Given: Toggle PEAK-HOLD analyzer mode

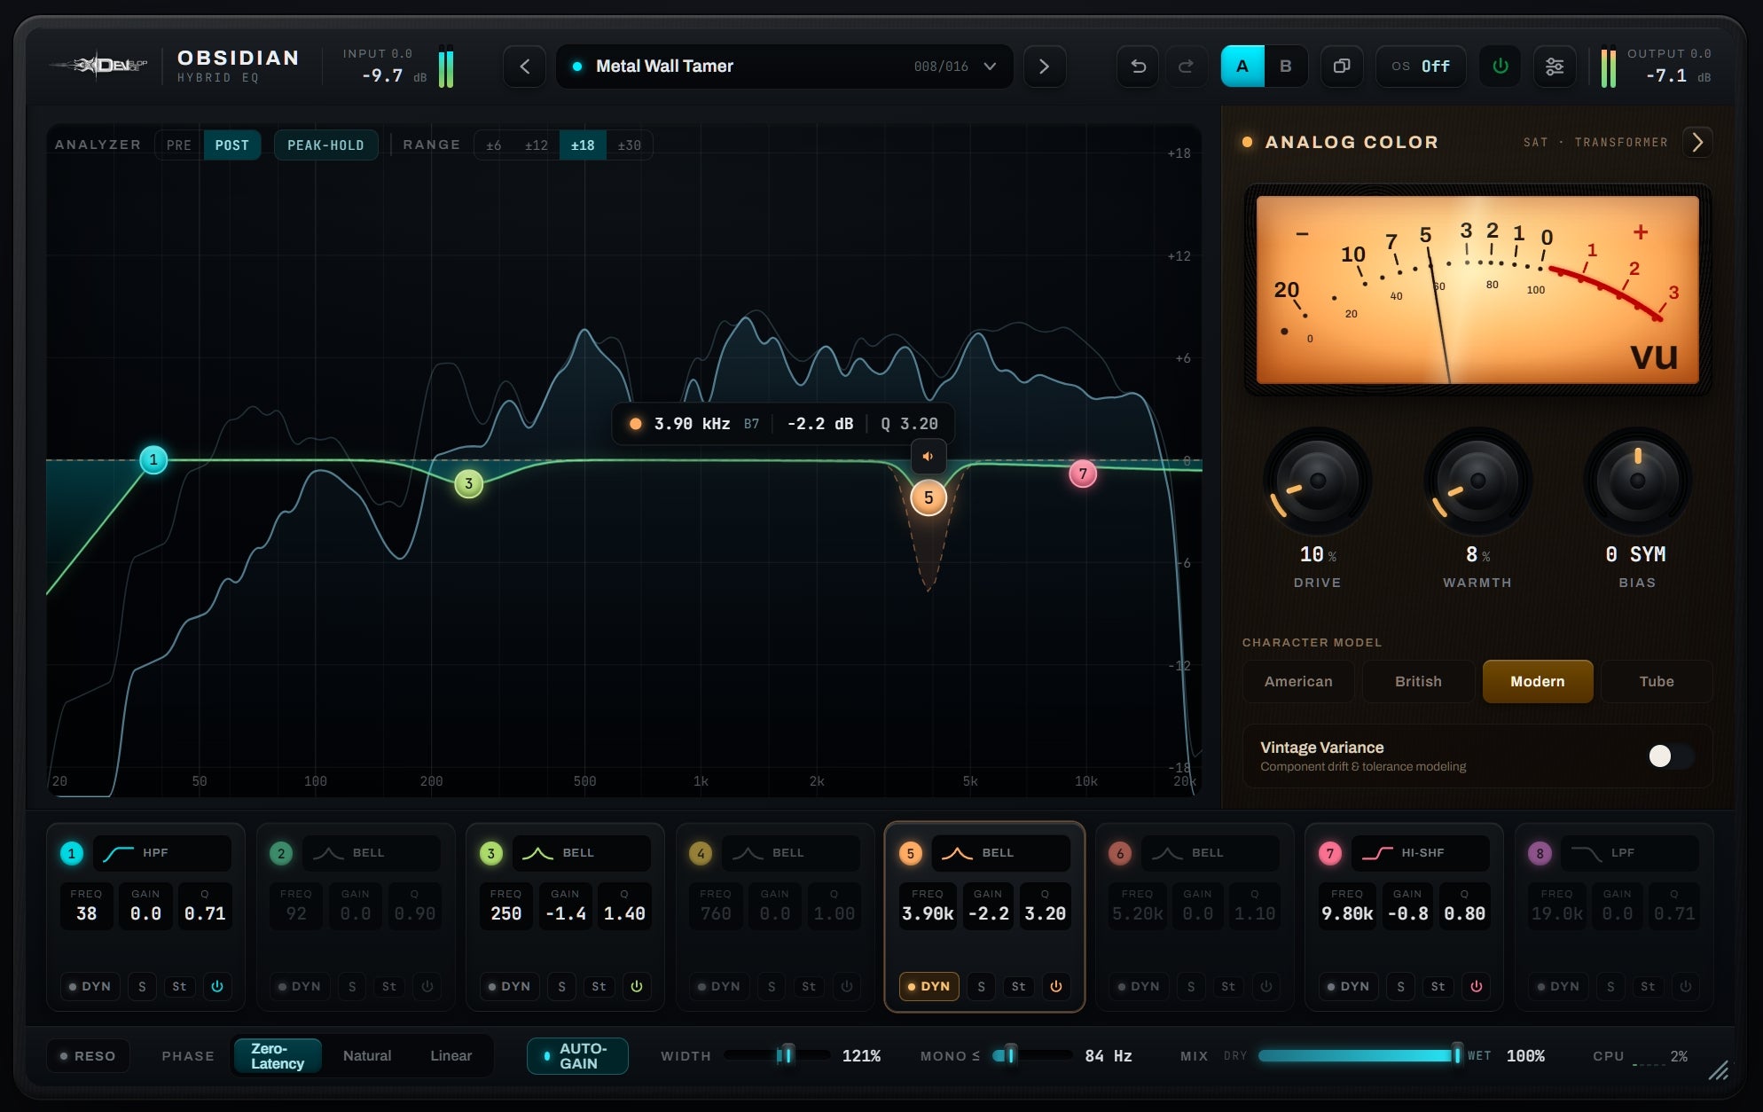Looking at the screenshot, I should pos(325,145).
